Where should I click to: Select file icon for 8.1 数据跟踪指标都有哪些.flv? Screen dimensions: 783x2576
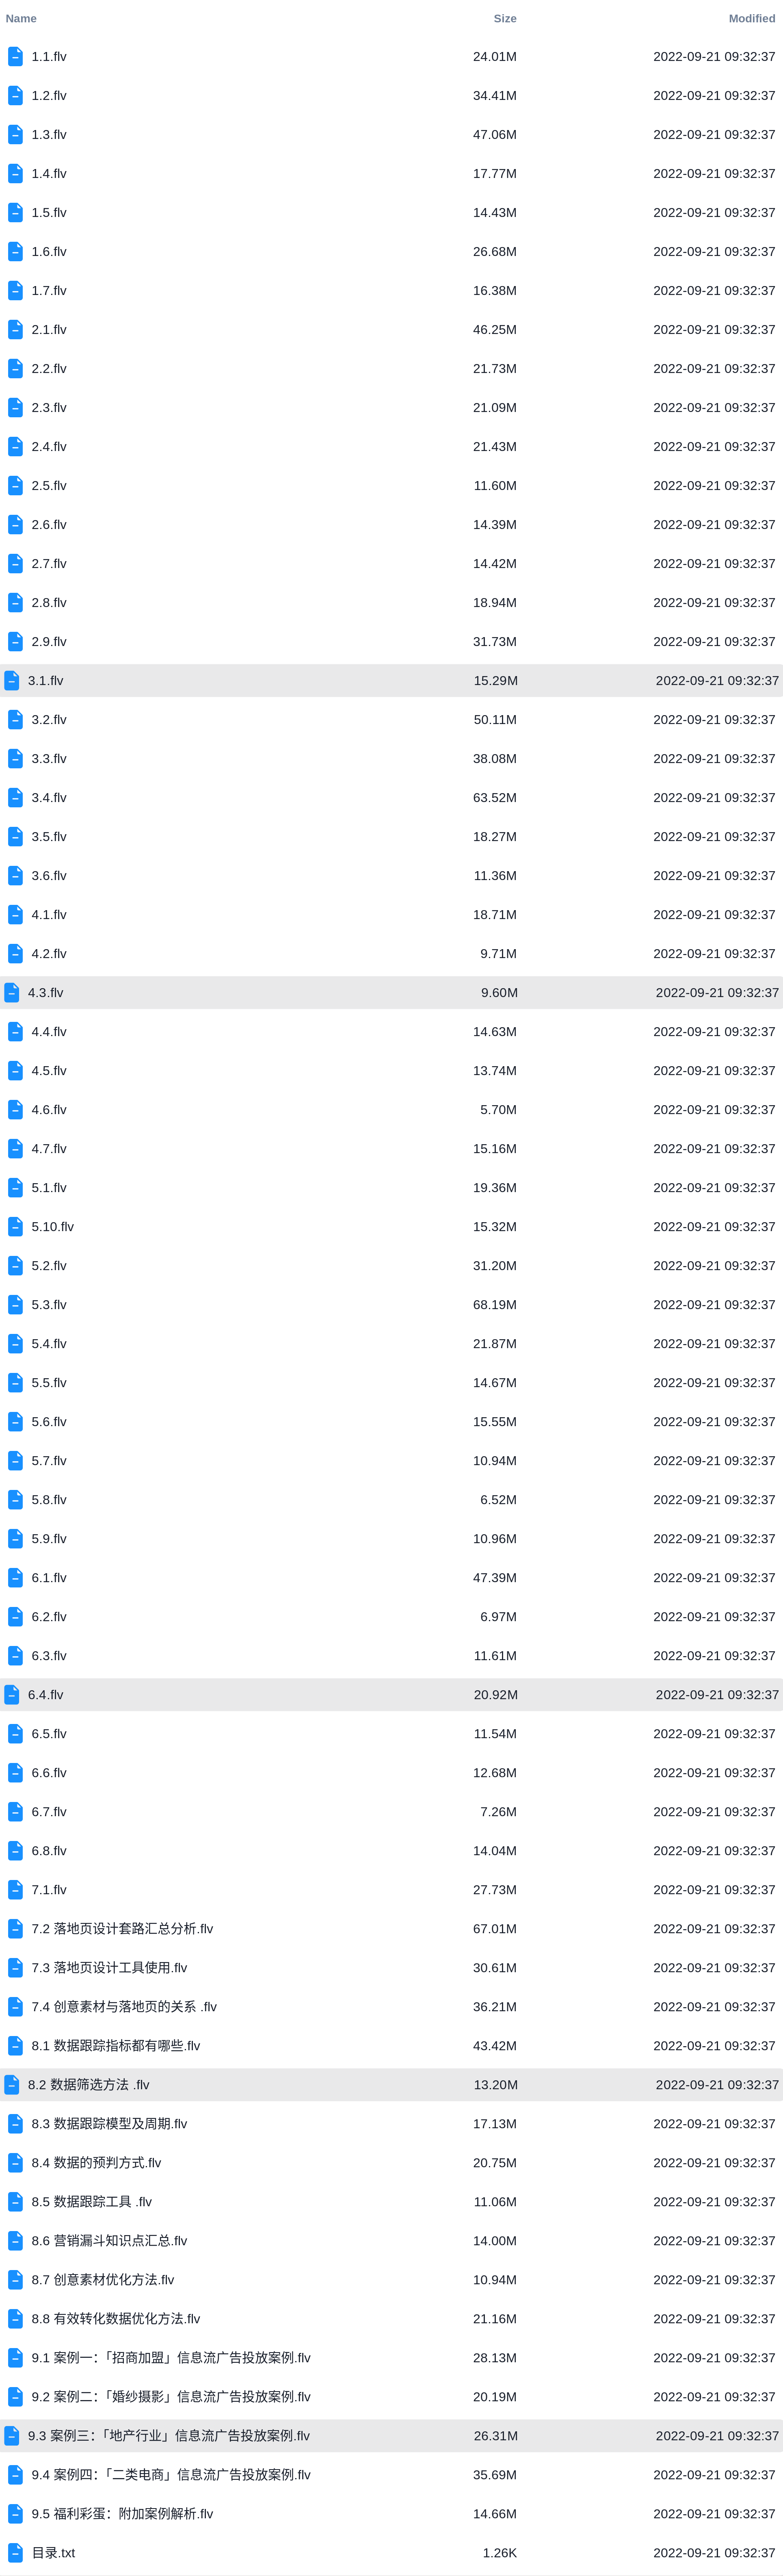pyautogui.click(x=15, y=2046)
